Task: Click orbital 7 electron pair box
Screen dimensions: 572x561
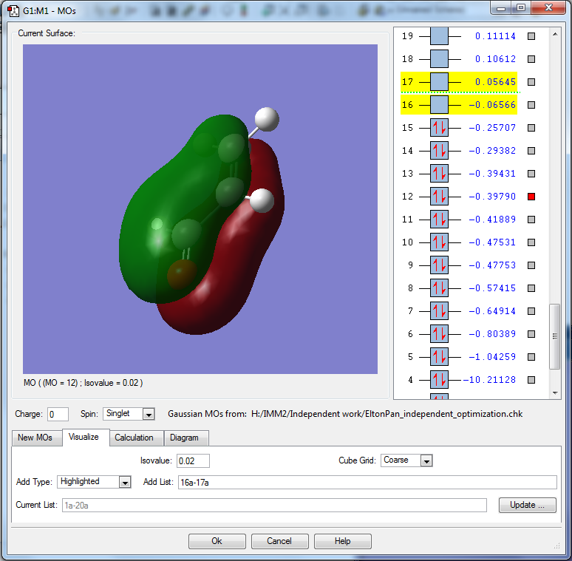Action: pyautogui.click(x=439, y=311)
